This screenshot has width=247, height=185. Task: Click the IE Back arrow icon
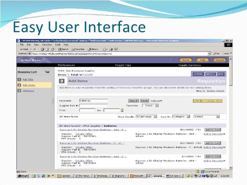pos(21,49)
